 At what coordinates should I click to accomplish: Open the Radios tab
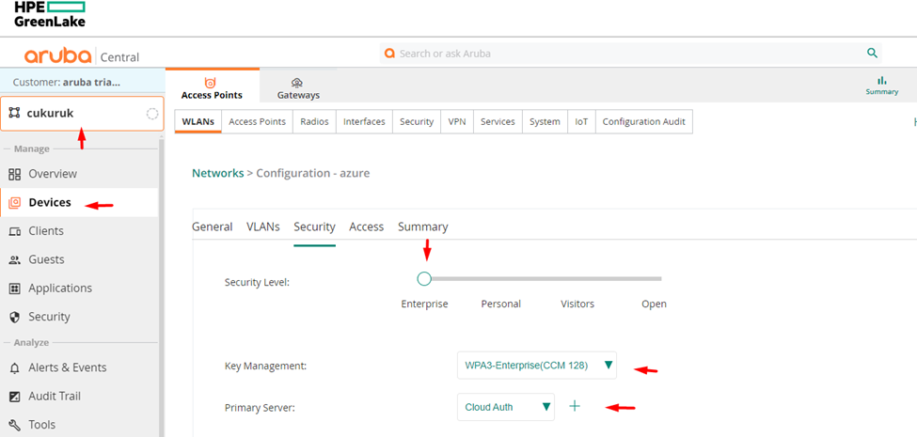pos(315,121)
